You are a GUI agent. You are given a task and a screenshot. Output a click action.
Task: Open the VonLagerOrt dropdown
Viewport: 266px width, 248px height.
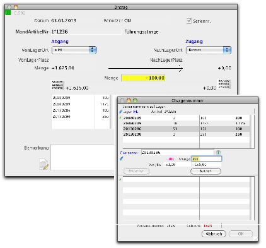click(74, 50)
